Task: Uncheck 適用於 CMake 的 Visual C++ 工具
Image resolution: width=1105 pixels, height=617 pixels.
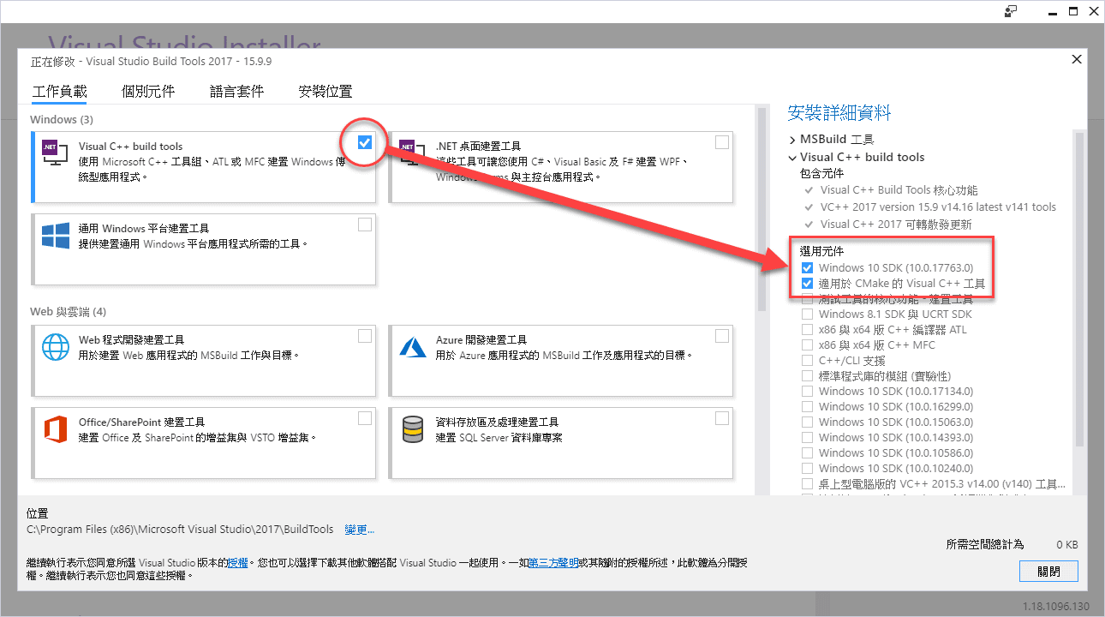Action: point(807,283)
